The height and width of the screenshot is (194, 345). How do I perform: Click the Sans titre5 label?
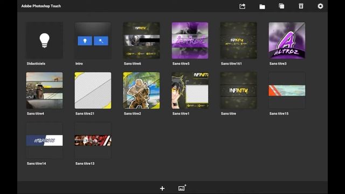(x=181, y=64)
